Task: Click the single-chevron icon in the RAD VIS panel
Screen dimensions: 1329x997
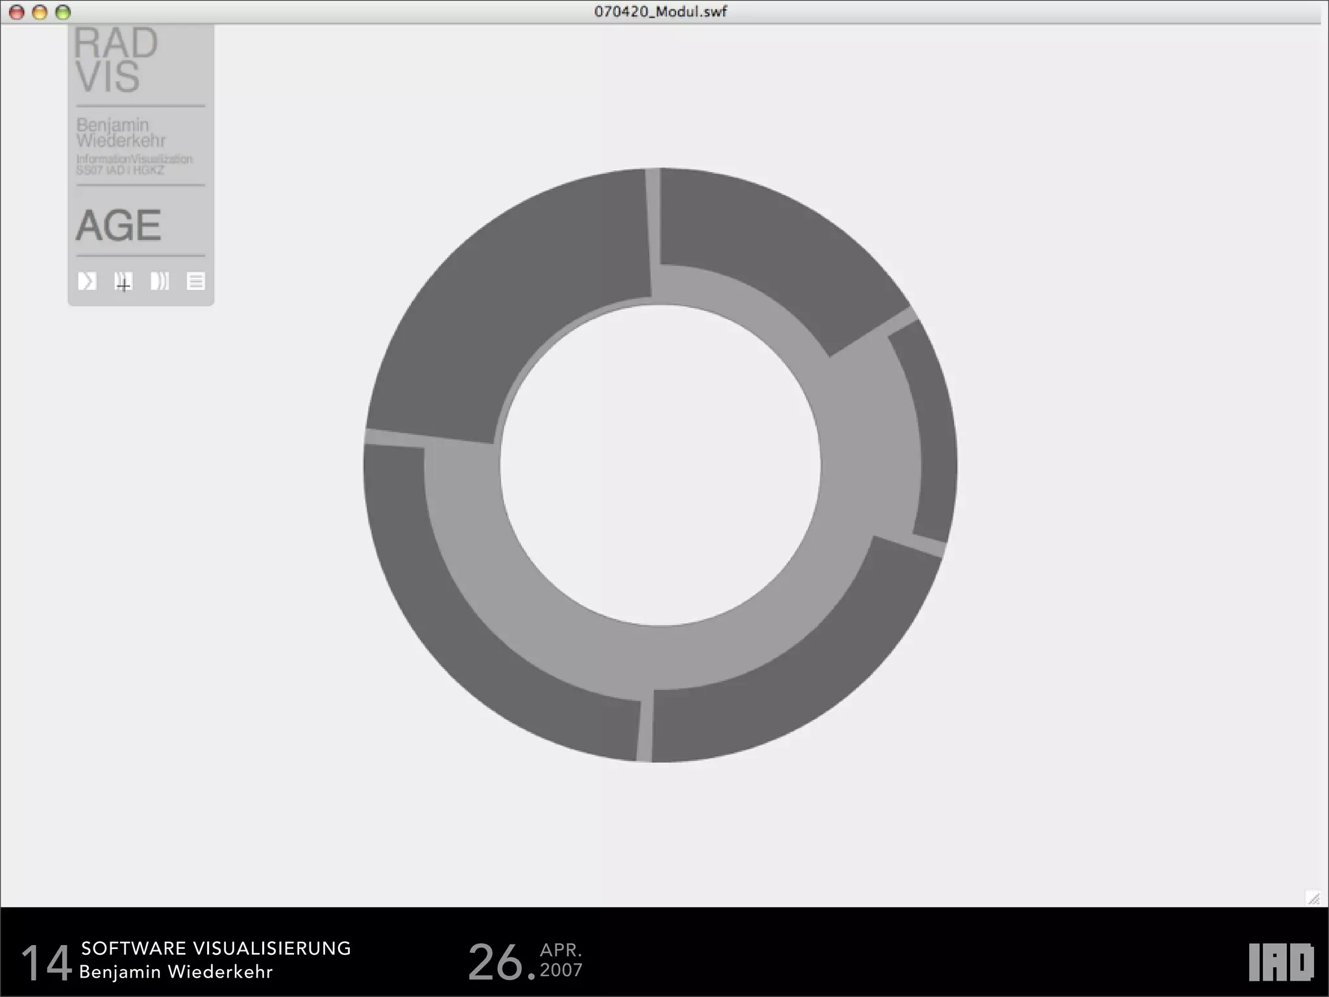Action: tap(87, 281)
